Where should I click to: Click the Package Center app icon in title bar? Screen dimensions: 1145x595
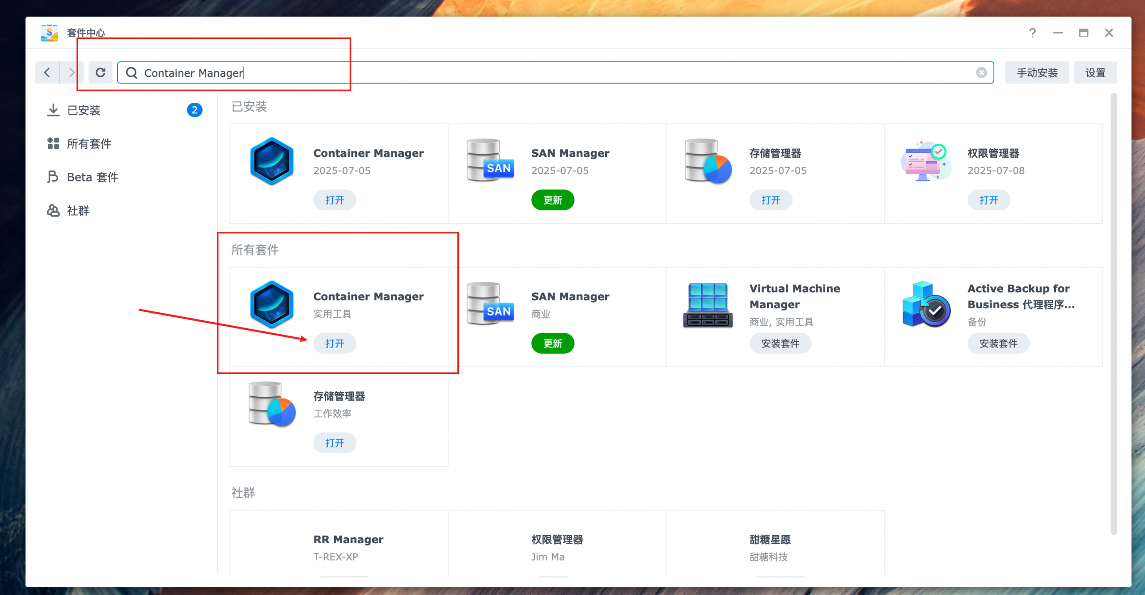49,33
